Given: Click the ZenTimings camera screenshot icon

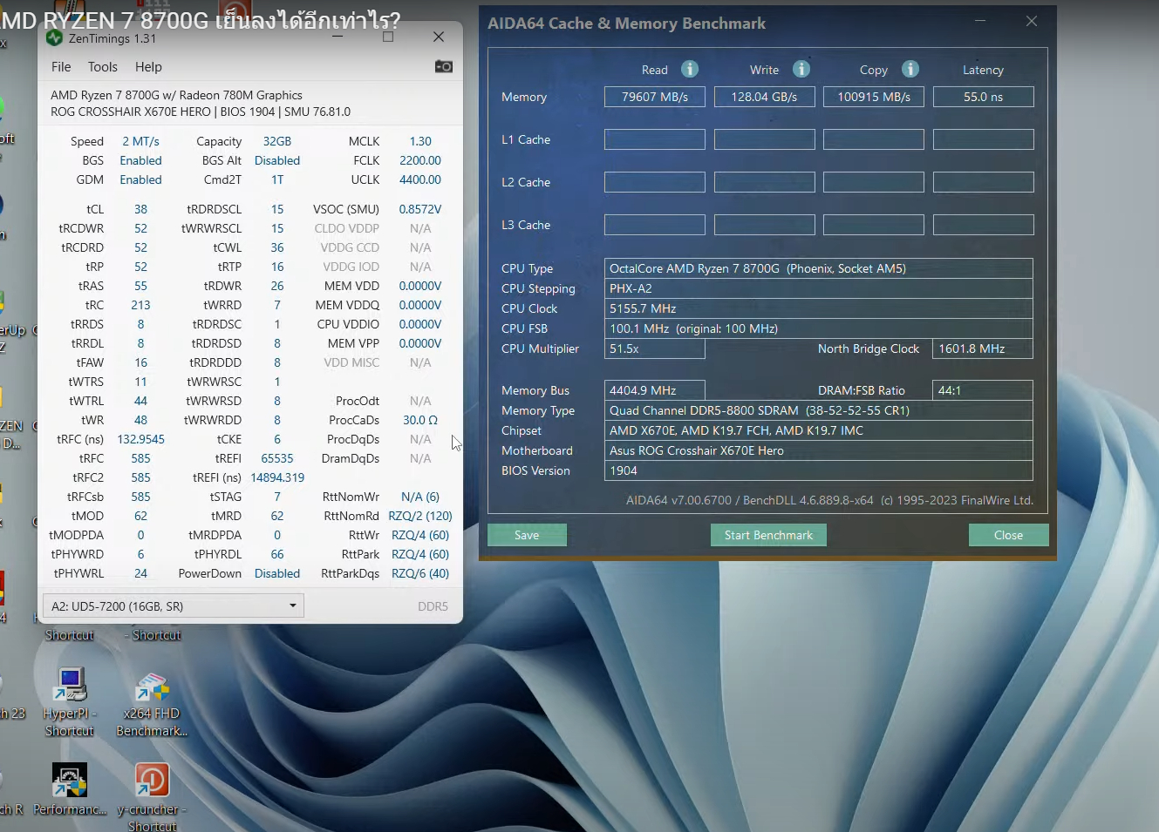Looking at the screenshot, I should tap(444, 66).
